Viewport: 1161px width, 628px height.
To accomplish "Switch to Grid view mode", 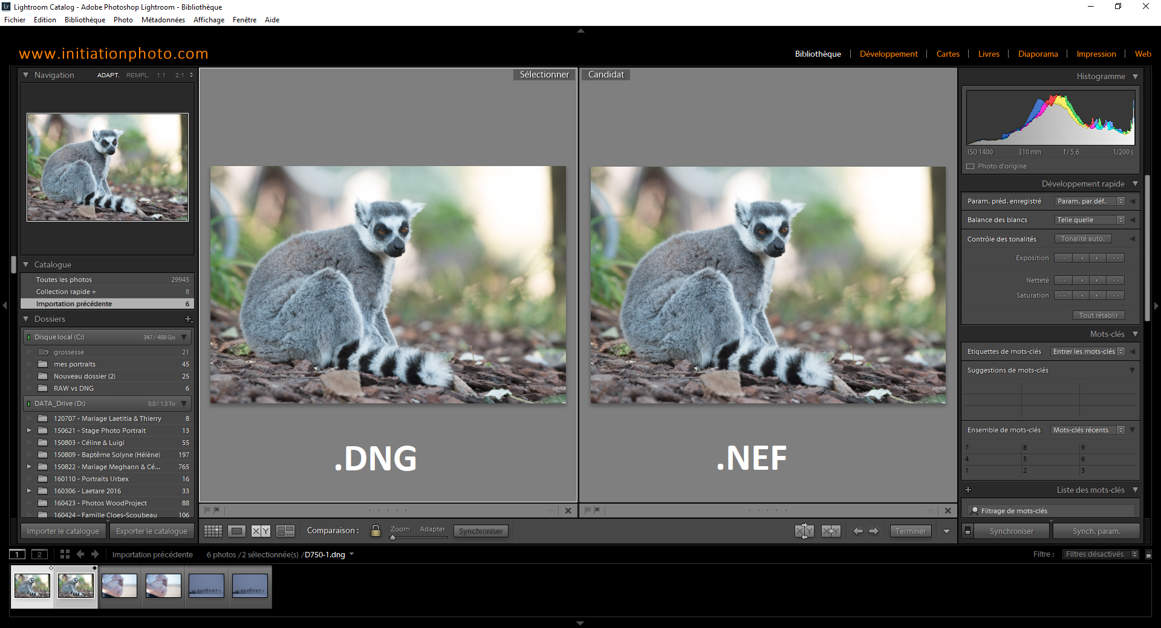I will coord(213,531).
